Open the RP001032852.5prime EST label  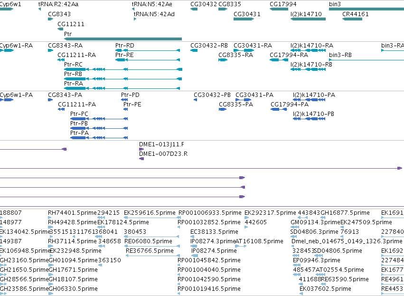[x=209, y=222]
